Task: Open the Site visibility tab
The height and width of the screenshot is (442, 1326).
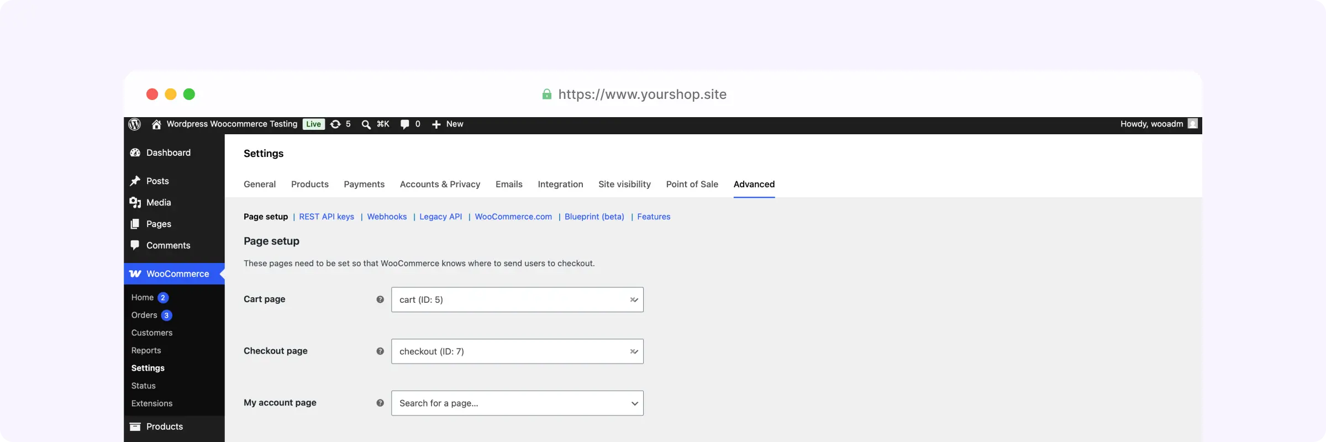Action: (x=624, y=184)
